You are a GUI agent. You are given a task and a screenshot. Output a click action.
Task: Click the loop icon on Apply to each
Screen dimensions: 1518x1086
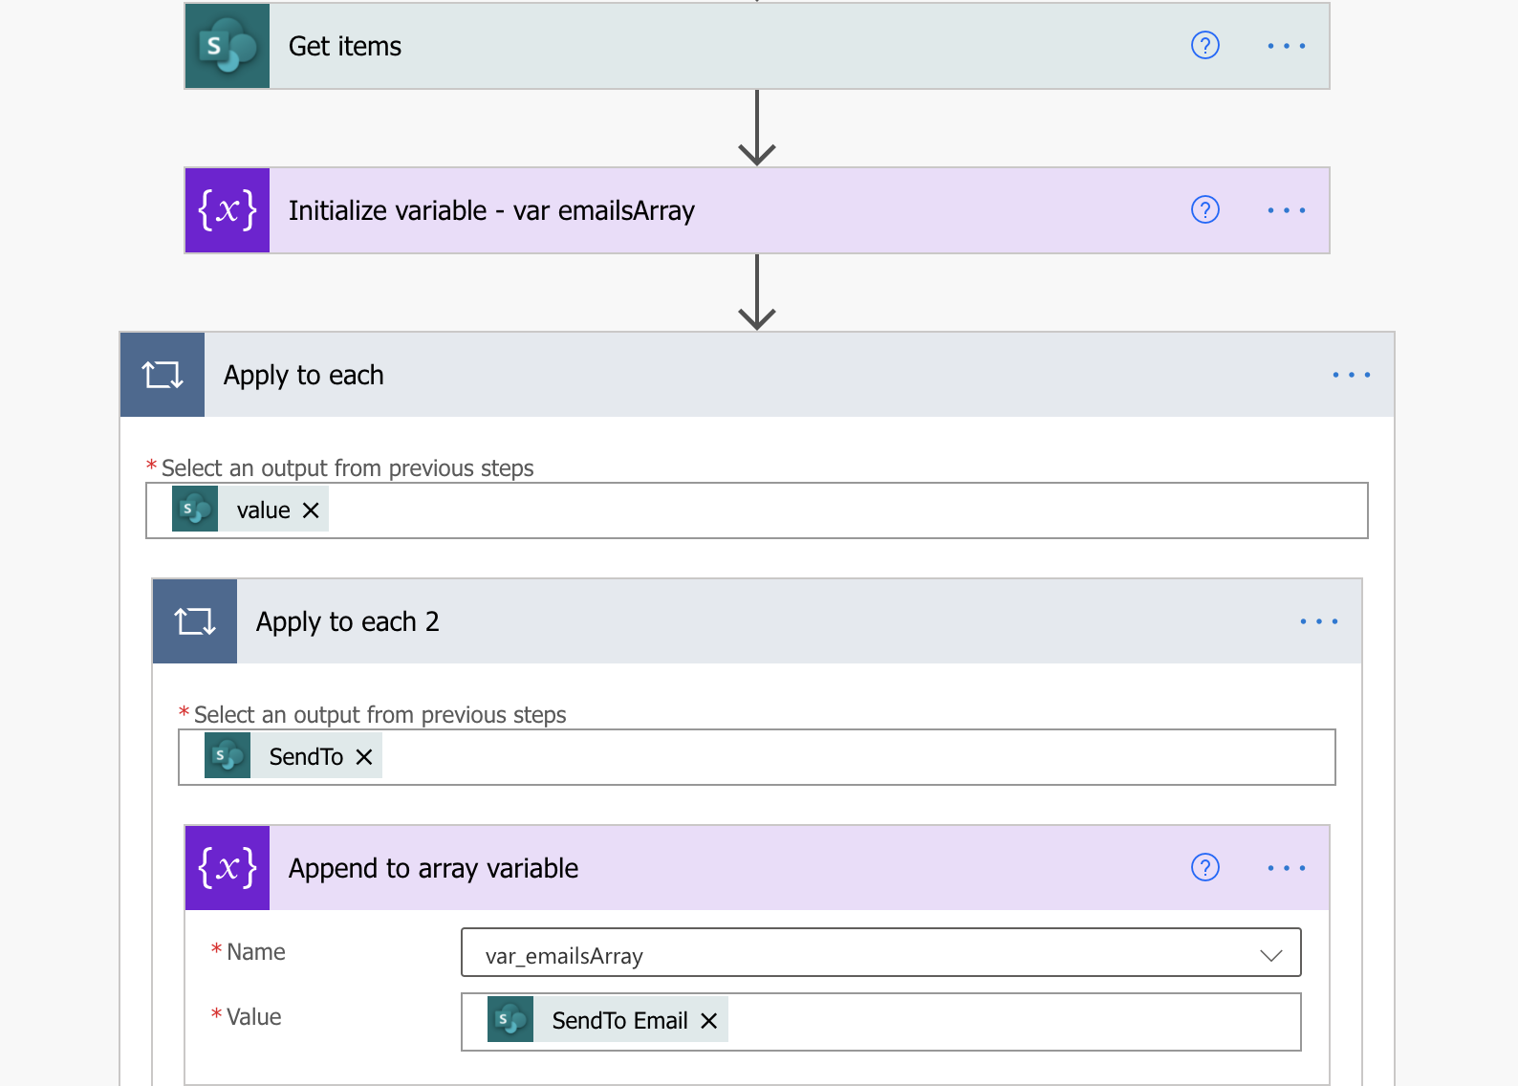coord(163,375)
